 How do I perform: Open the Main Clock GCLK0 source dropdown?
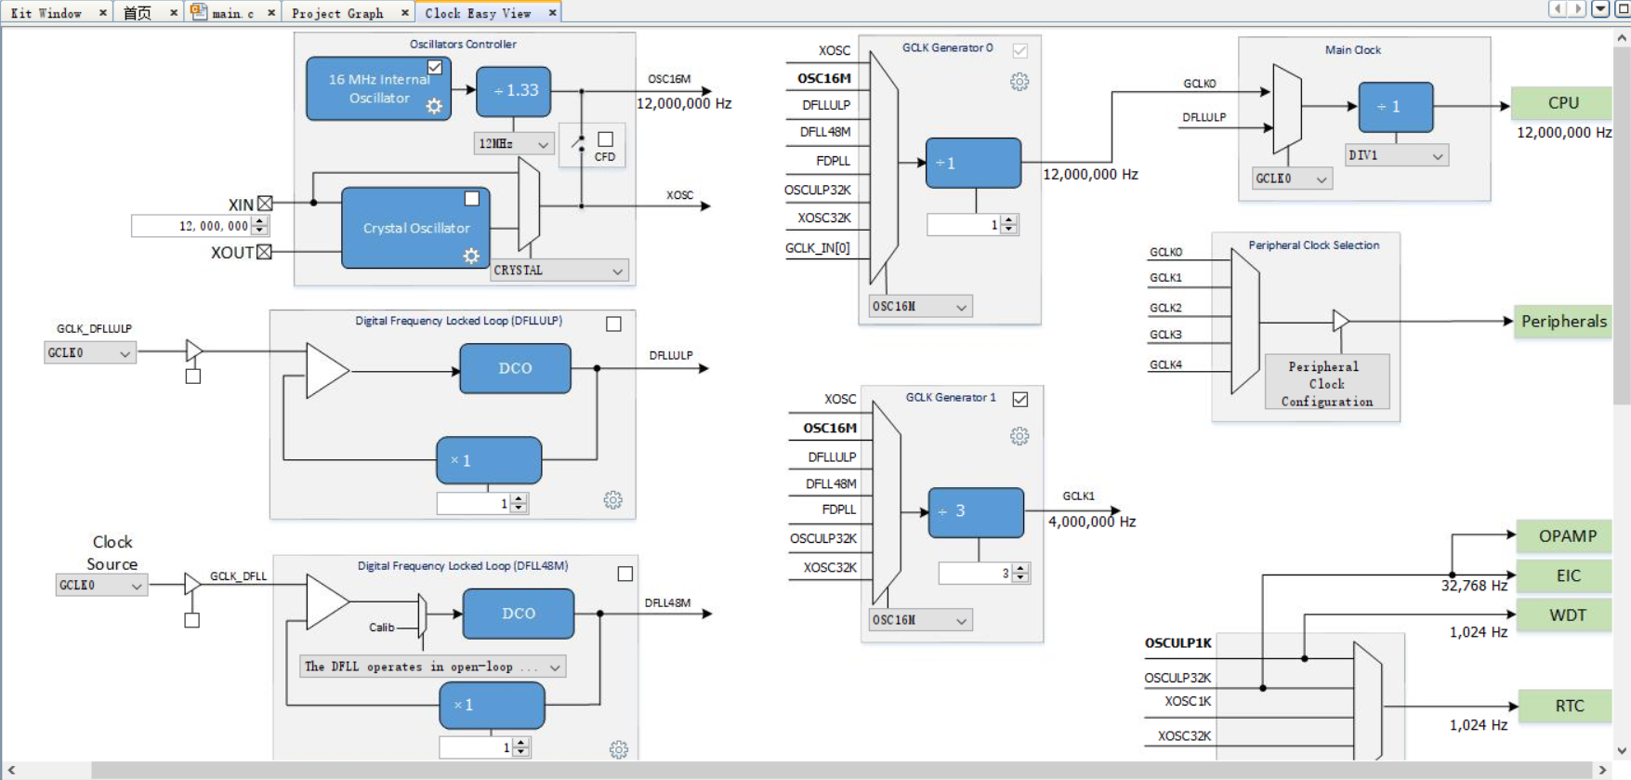coord(1293,178)
